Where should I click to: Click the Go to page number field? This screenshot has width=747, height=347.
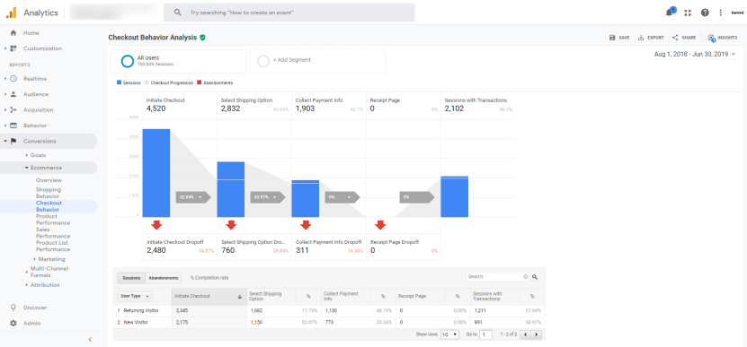pos(485,334)
